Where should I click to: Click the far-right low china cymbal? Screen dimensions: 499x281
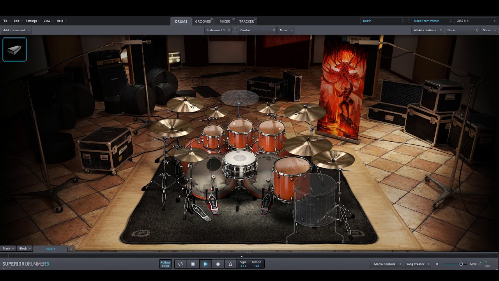point(333,159)
